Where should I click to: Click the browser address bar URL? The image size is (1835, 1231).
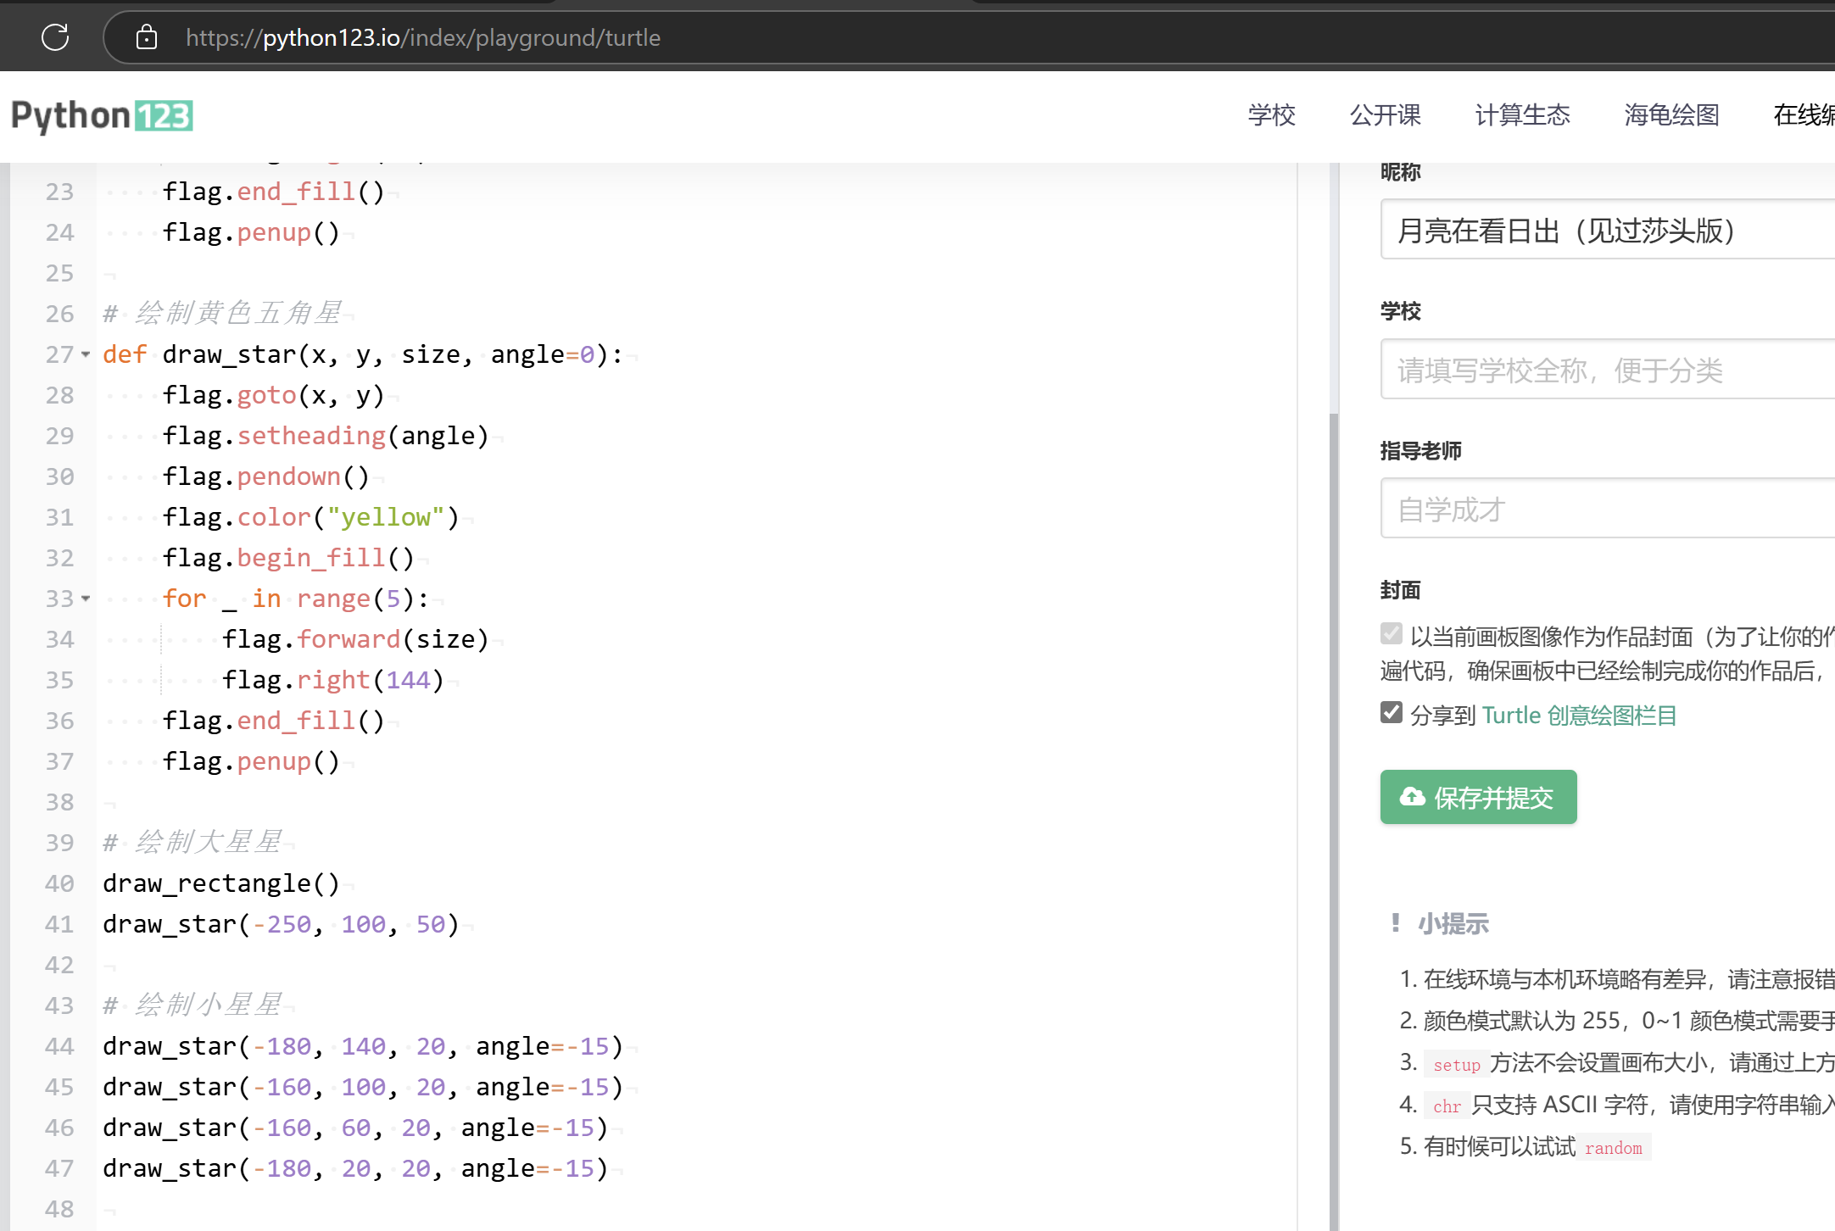tap(422, 37)
